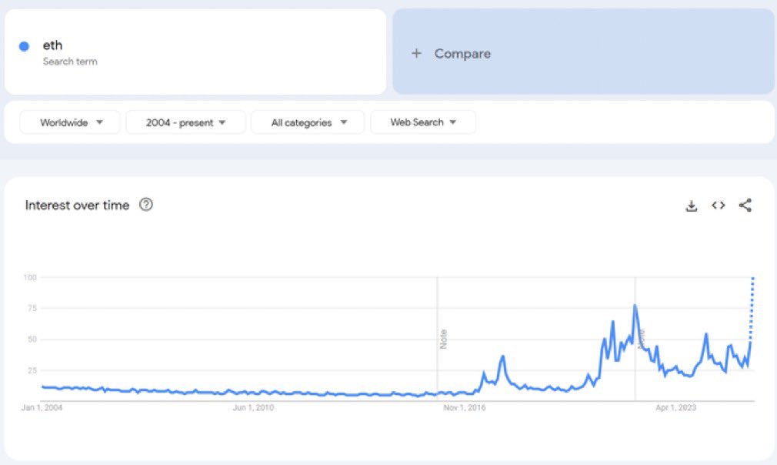Open the Web Search type dropdown
Viewport: 777px width, 465px height.
point(422,122)
